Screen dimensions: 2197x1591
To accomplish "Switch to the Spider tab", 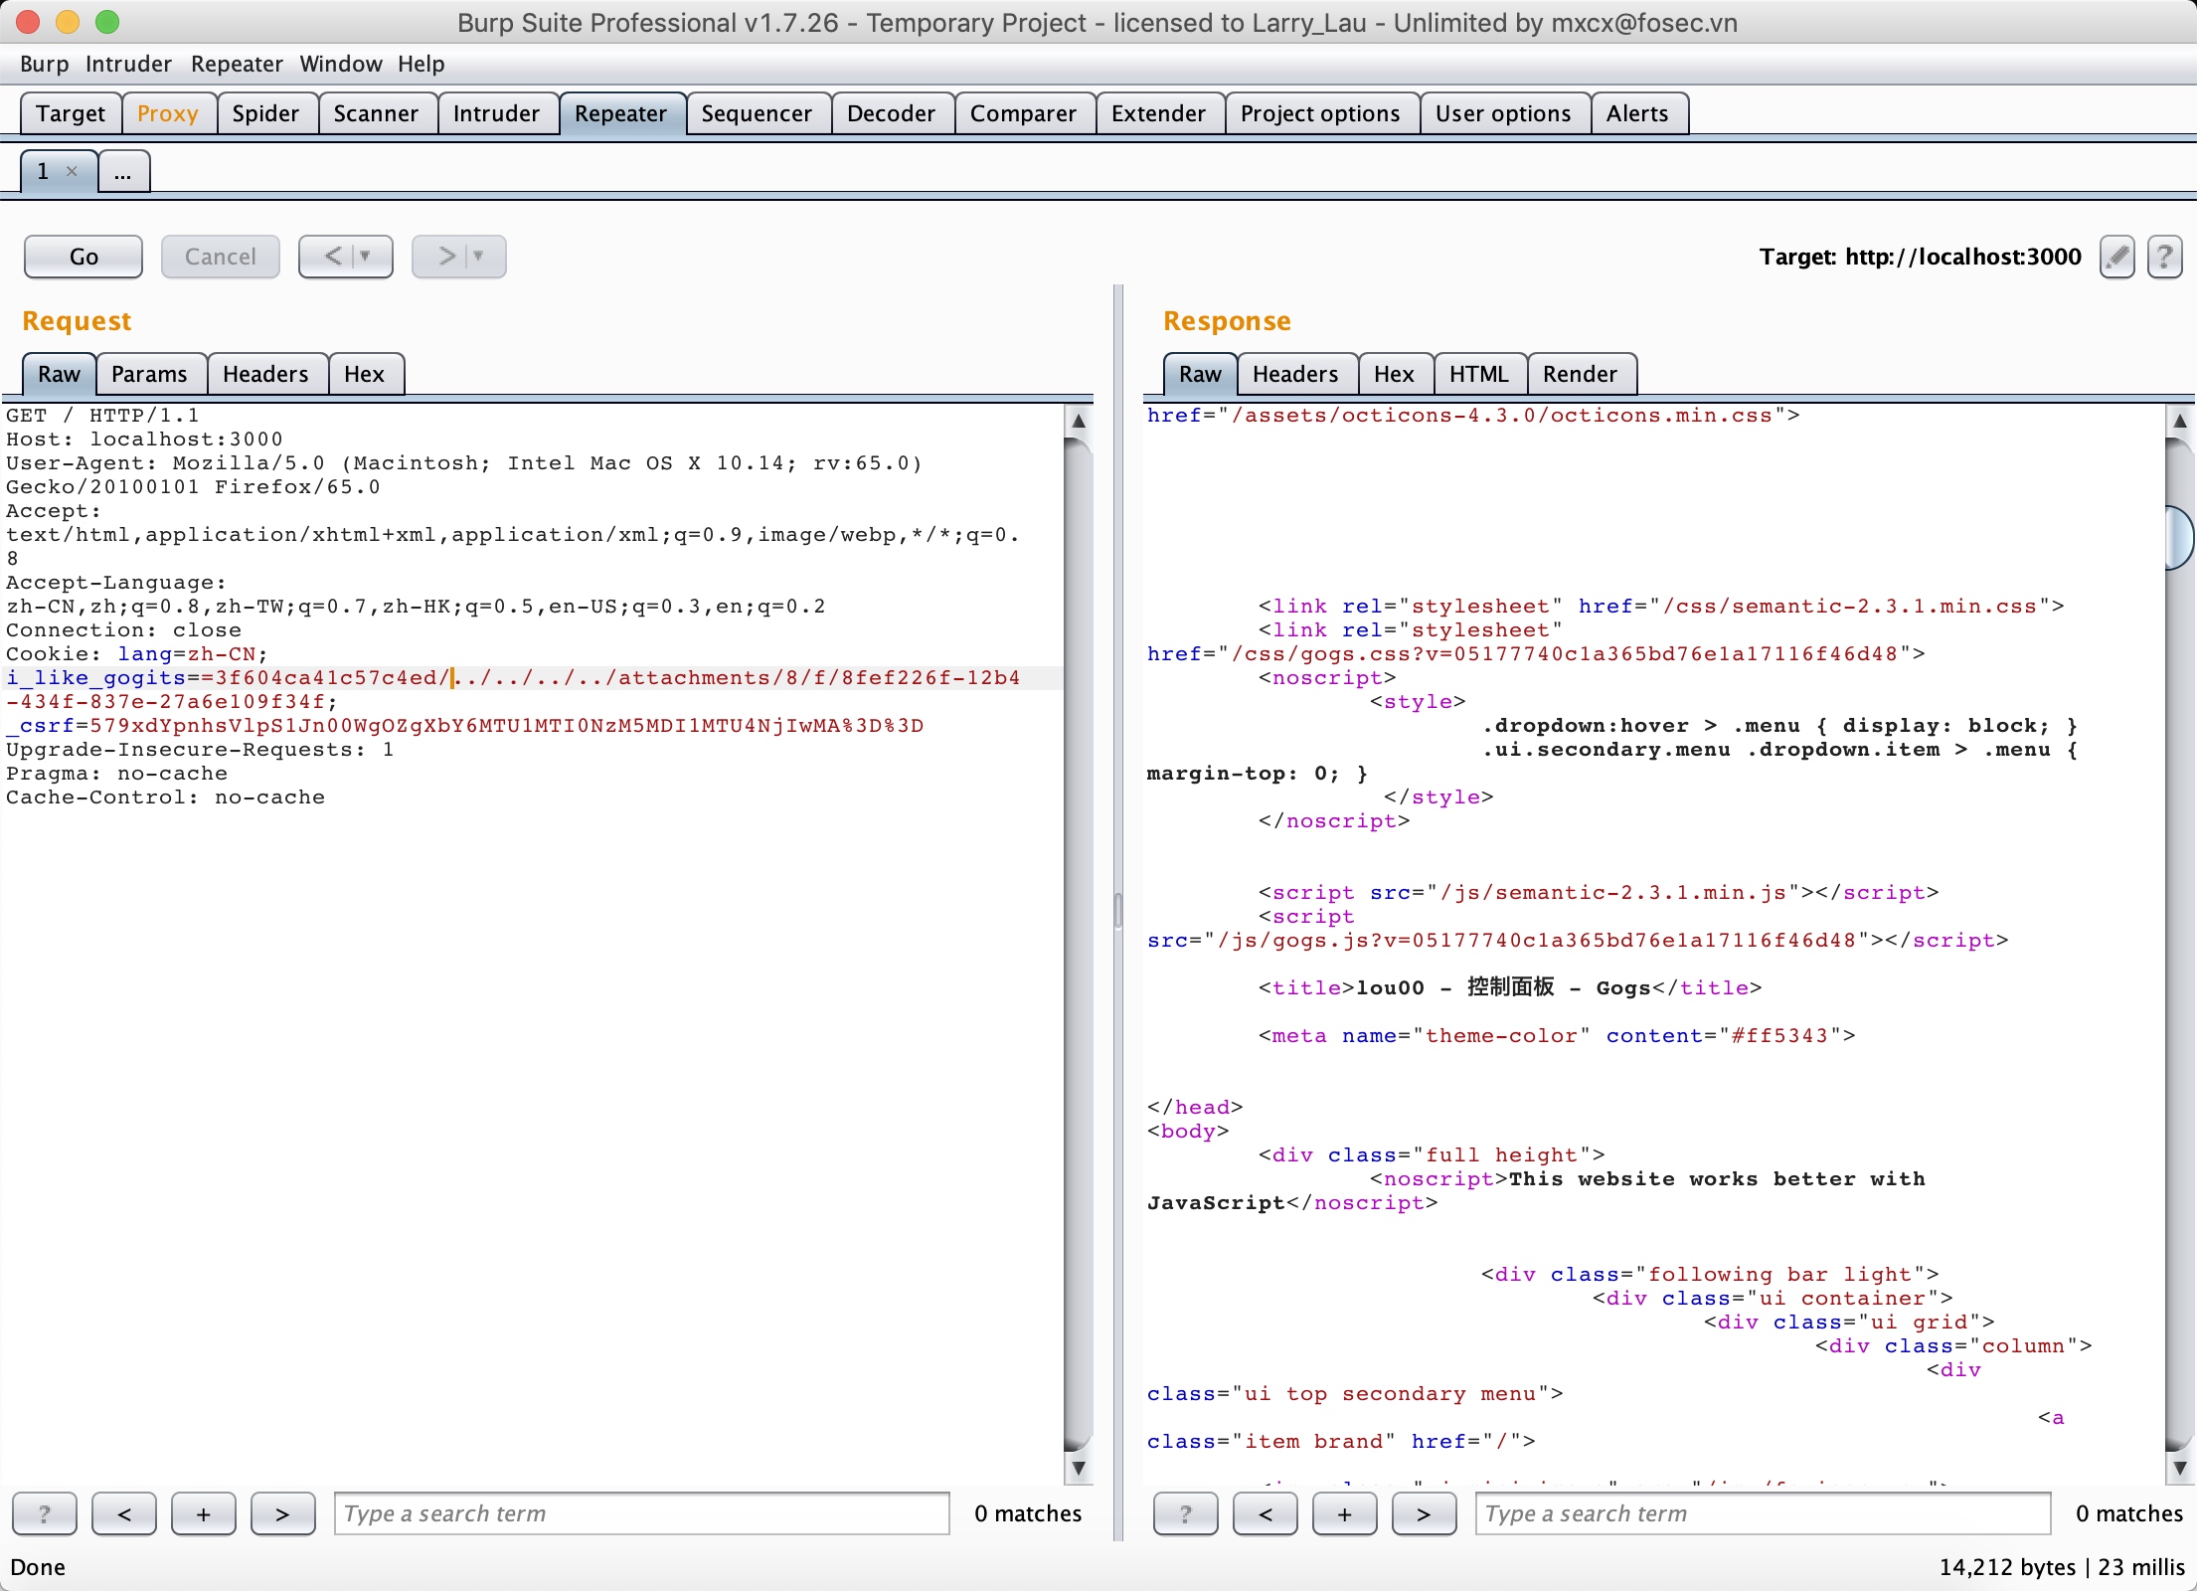I will (x=265, y=113).
